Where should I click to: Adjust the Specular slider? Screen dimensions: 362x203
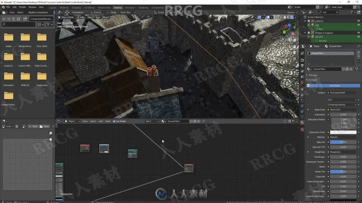click(343, 142)
